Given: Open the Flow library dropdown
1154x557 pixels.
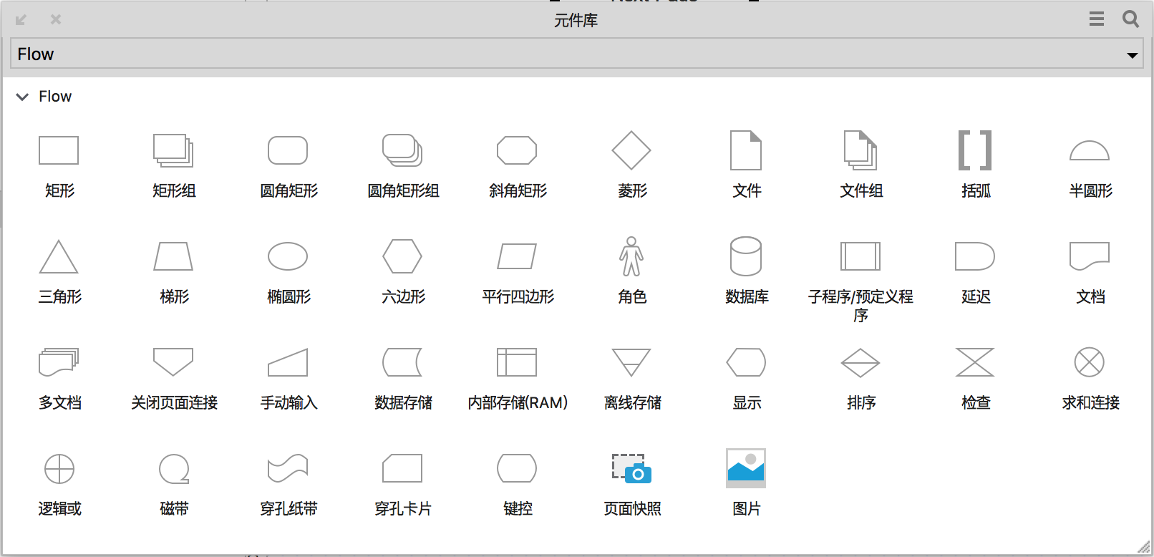Looking at the screenshot, I should point(576,54).
